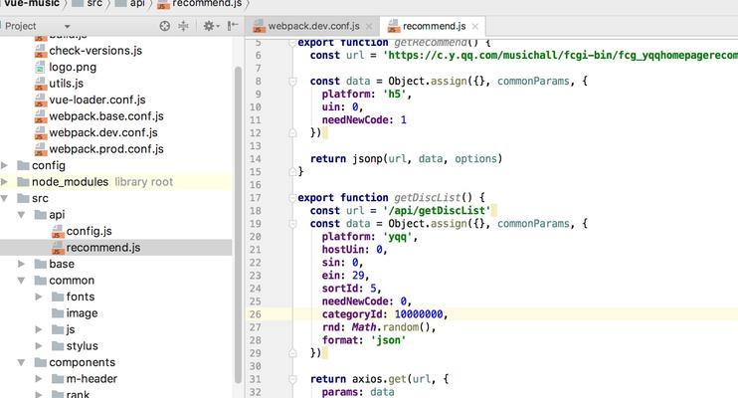Expand the node_modules folder
This screenshot has width=738, height=398.
[x=4, y=182]
